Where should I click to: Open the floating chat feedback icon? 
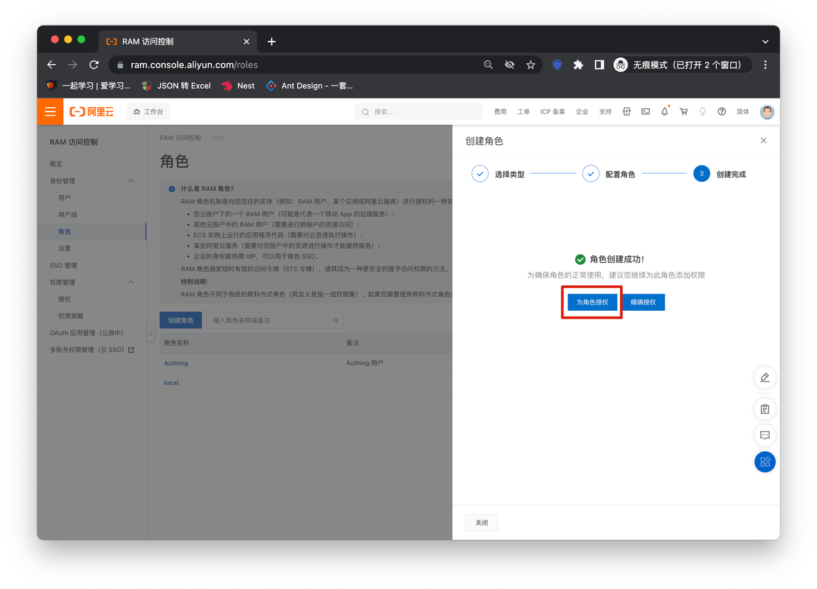765,435
